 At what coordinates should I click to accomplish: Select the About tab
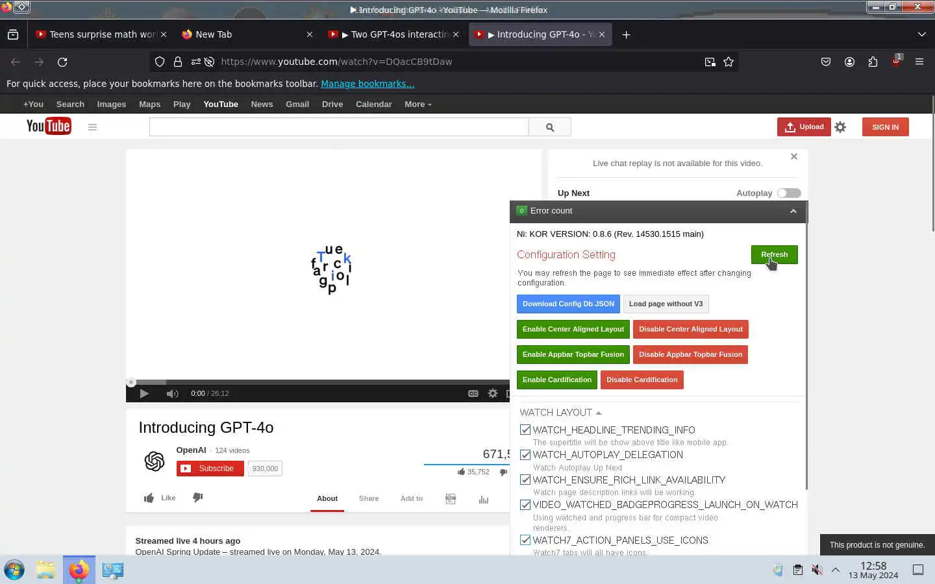327,498
